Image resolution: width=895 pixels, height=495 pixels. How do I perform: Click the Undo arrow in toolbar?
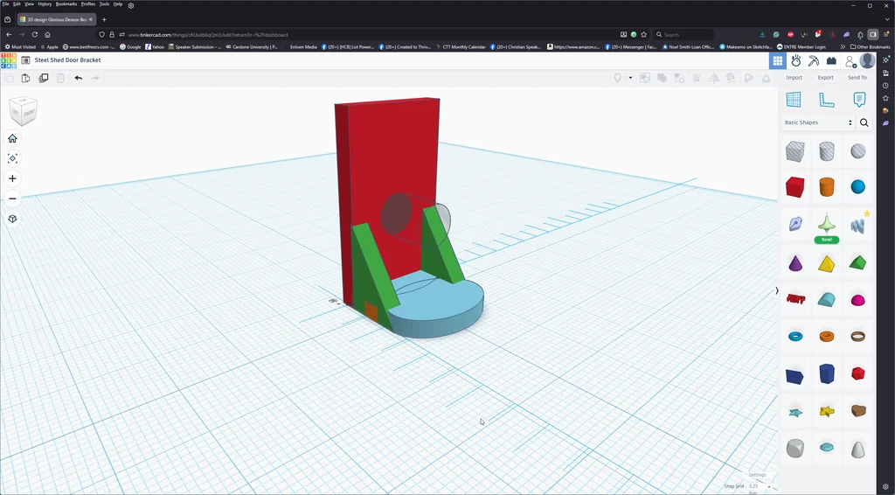(x=79, y=78)
